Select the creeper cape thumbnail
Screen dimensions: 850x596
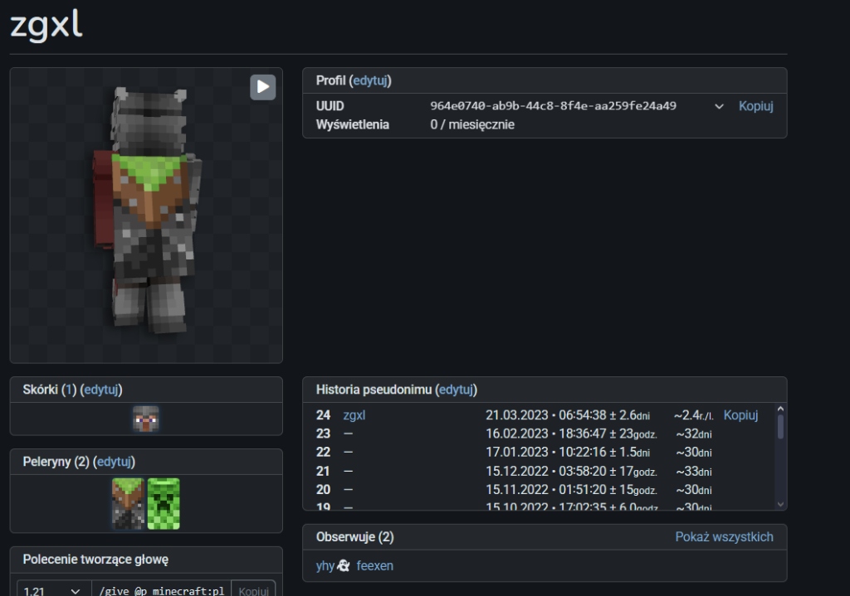tap(164, 503)
